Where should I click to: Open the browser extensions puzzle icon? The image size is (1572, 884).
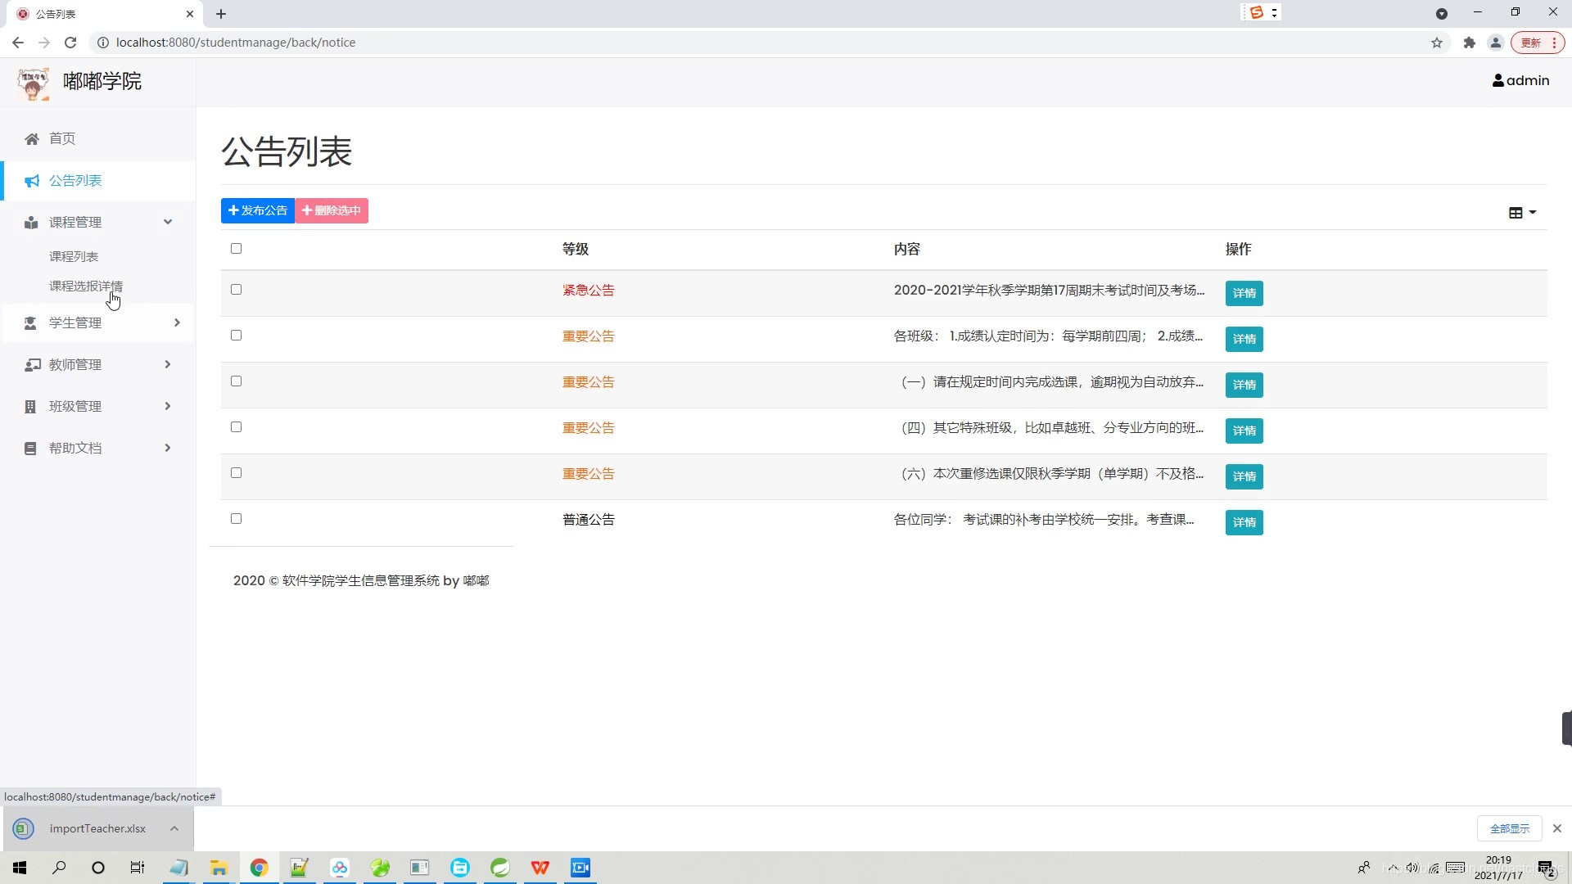(1470, 43)
